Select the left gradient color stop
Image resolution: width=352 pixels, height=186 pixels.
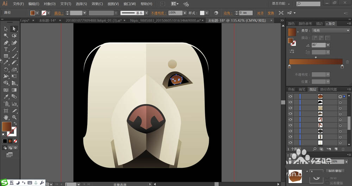[x=289, y=66]
